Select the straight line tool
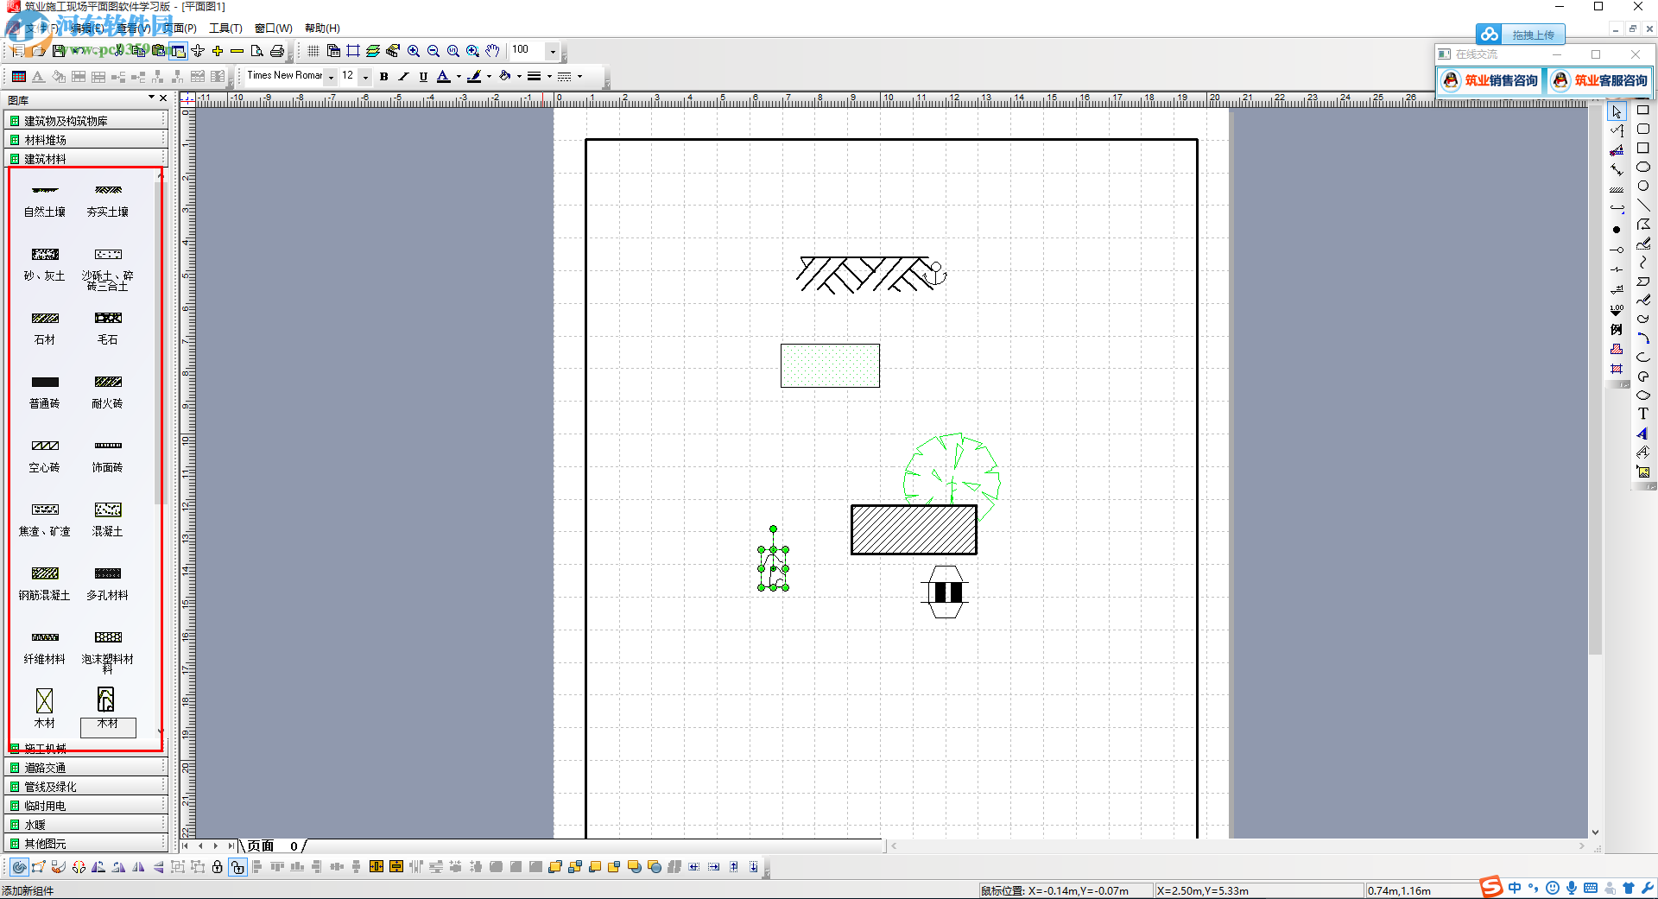Viewport: 1658px width, 899px height. click(1643, 205)
